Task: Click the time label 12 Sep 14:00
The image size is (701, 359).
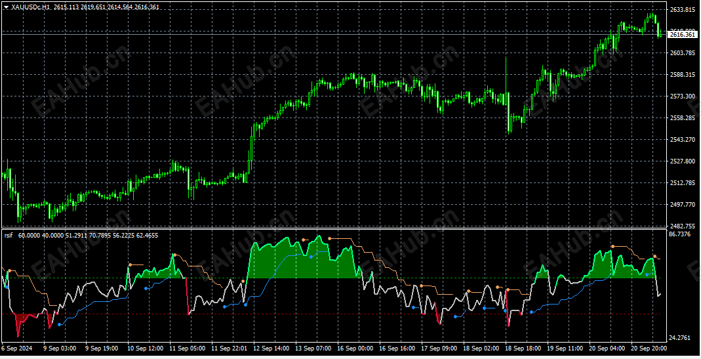Action: [x=271, y=348]
